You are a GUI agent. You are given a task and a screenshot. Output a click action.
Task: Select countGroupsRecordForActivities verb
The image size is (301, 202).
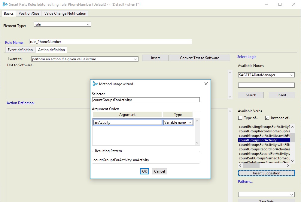pos(264,149)
